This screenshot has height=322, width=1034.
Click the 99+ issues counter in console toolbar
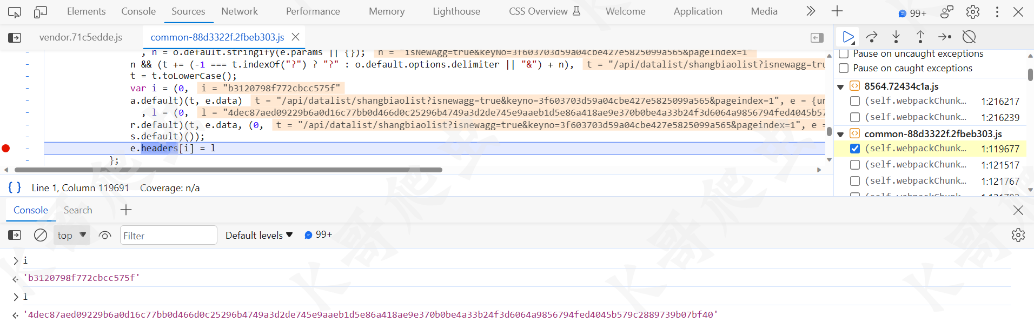pos(319,235)
